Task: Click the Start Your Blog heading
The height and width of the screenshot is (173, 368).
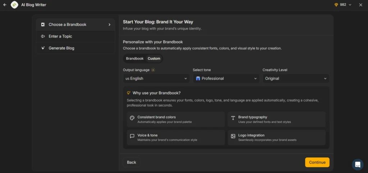Action: 158,22
